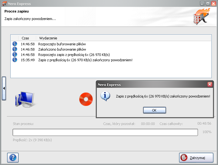The width and height of the screenshot is (218, 165).
Task: Click the remaining time value 00:00:00
Action: click(148, 124)
